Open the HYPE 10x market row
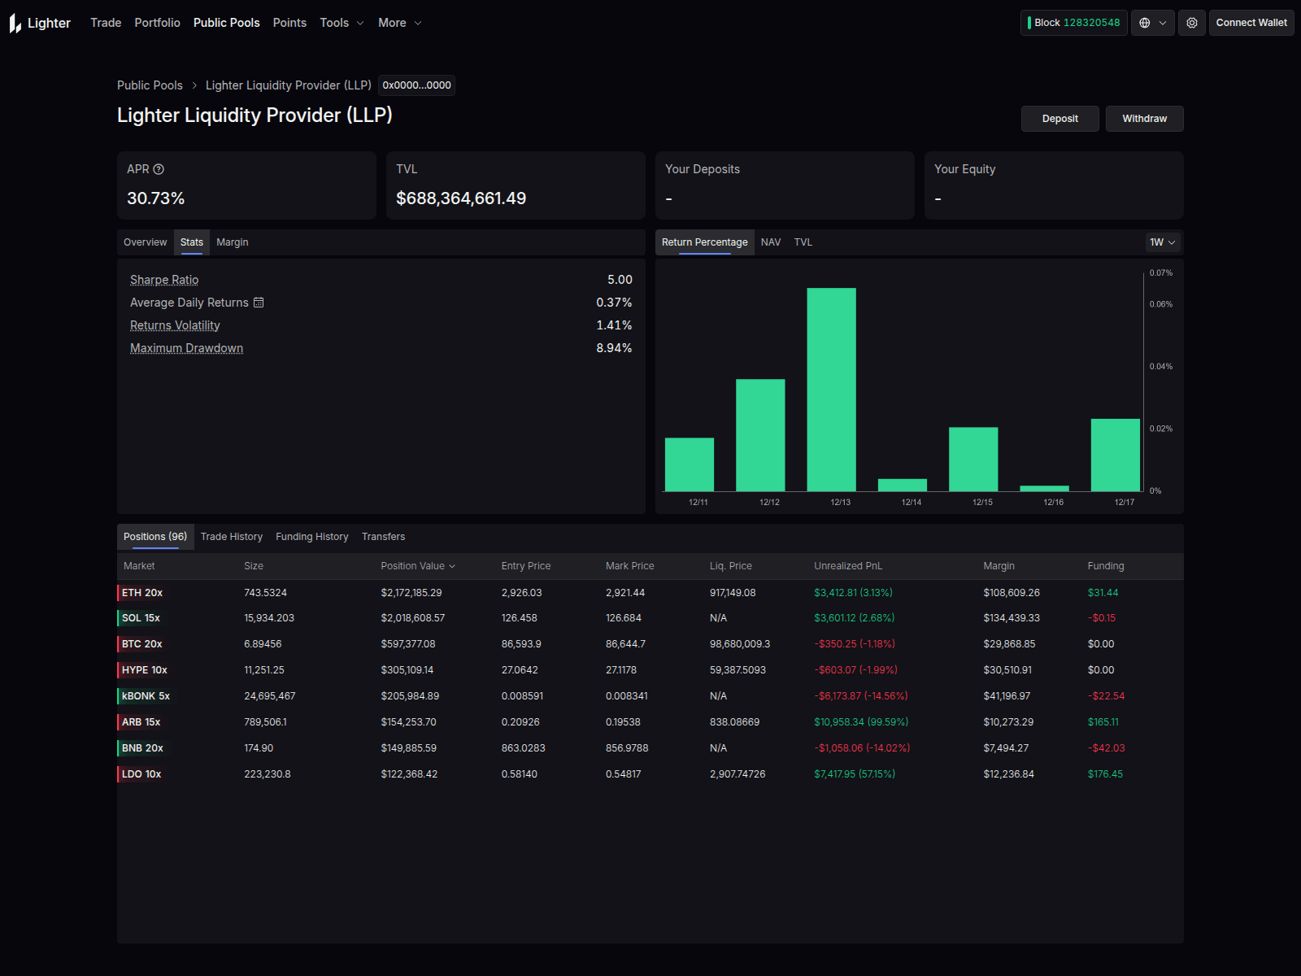The image size is (1301, 976). (x=650, y=670)
